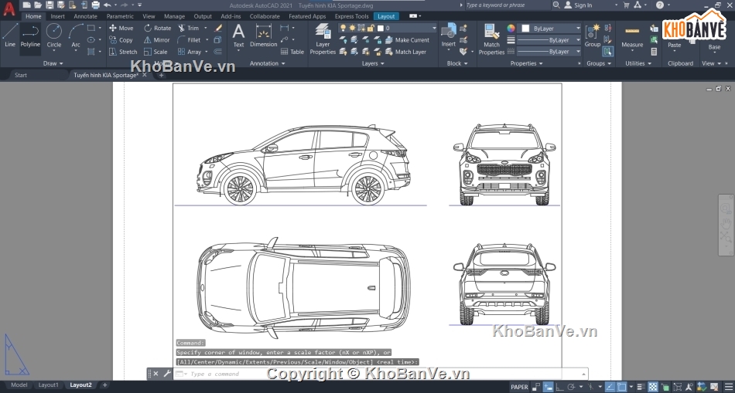This screenshot has width=735, height=393.
Task: Open the Insert ribbon tab
Action: (58, 16)
